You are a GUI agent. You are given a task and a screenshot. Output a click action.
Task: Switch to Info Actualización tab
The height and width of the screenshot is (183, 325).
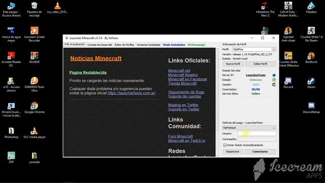[75, 44]
